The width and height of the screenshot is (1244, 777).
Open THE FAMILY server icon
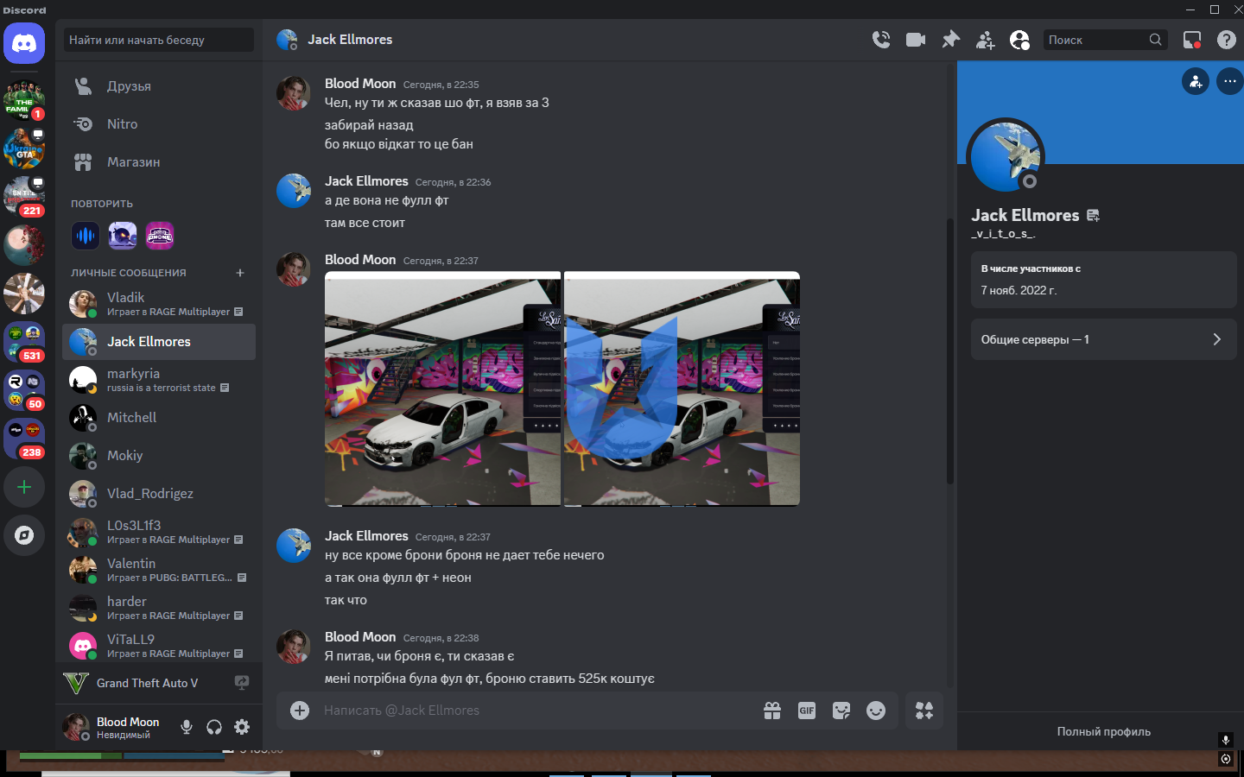24,100
